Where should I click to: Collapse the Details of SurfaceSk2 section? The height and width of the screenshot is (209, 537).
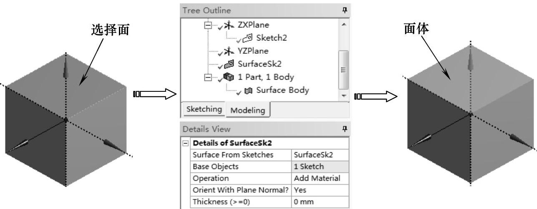pyautogui.click(x=186, y=144)
